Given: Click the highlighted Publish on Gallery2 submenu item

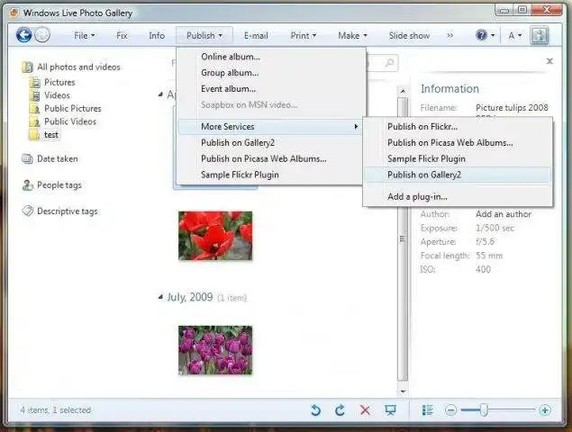Looking at the screenshot, I should (458, 175).
